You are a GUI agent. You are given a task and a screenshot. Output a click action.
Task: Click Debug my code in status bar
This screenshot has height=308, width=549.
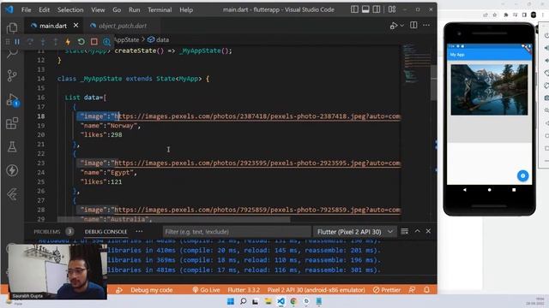click(x=151, y=290)
